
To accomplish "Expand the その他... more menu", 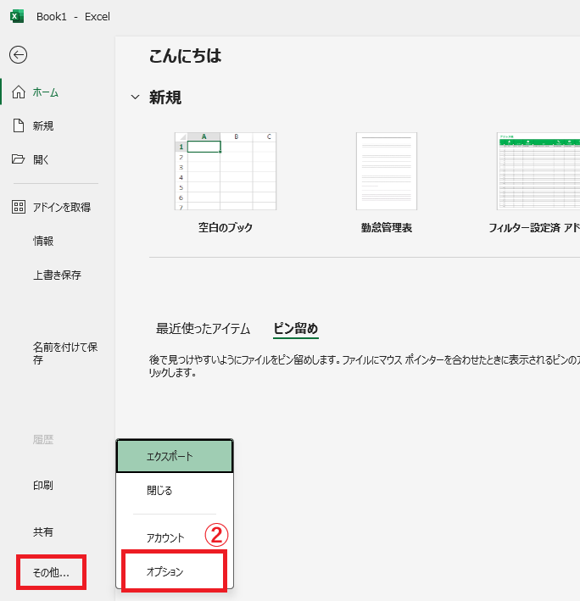I will pos(51,572).
